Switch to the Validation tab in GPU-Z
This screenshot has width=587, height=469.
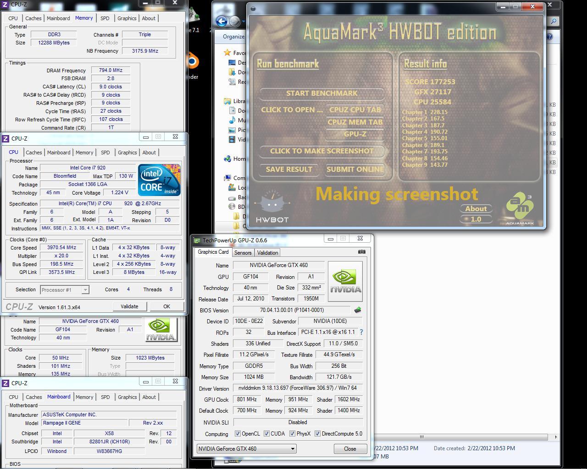[x=267, y=253]
